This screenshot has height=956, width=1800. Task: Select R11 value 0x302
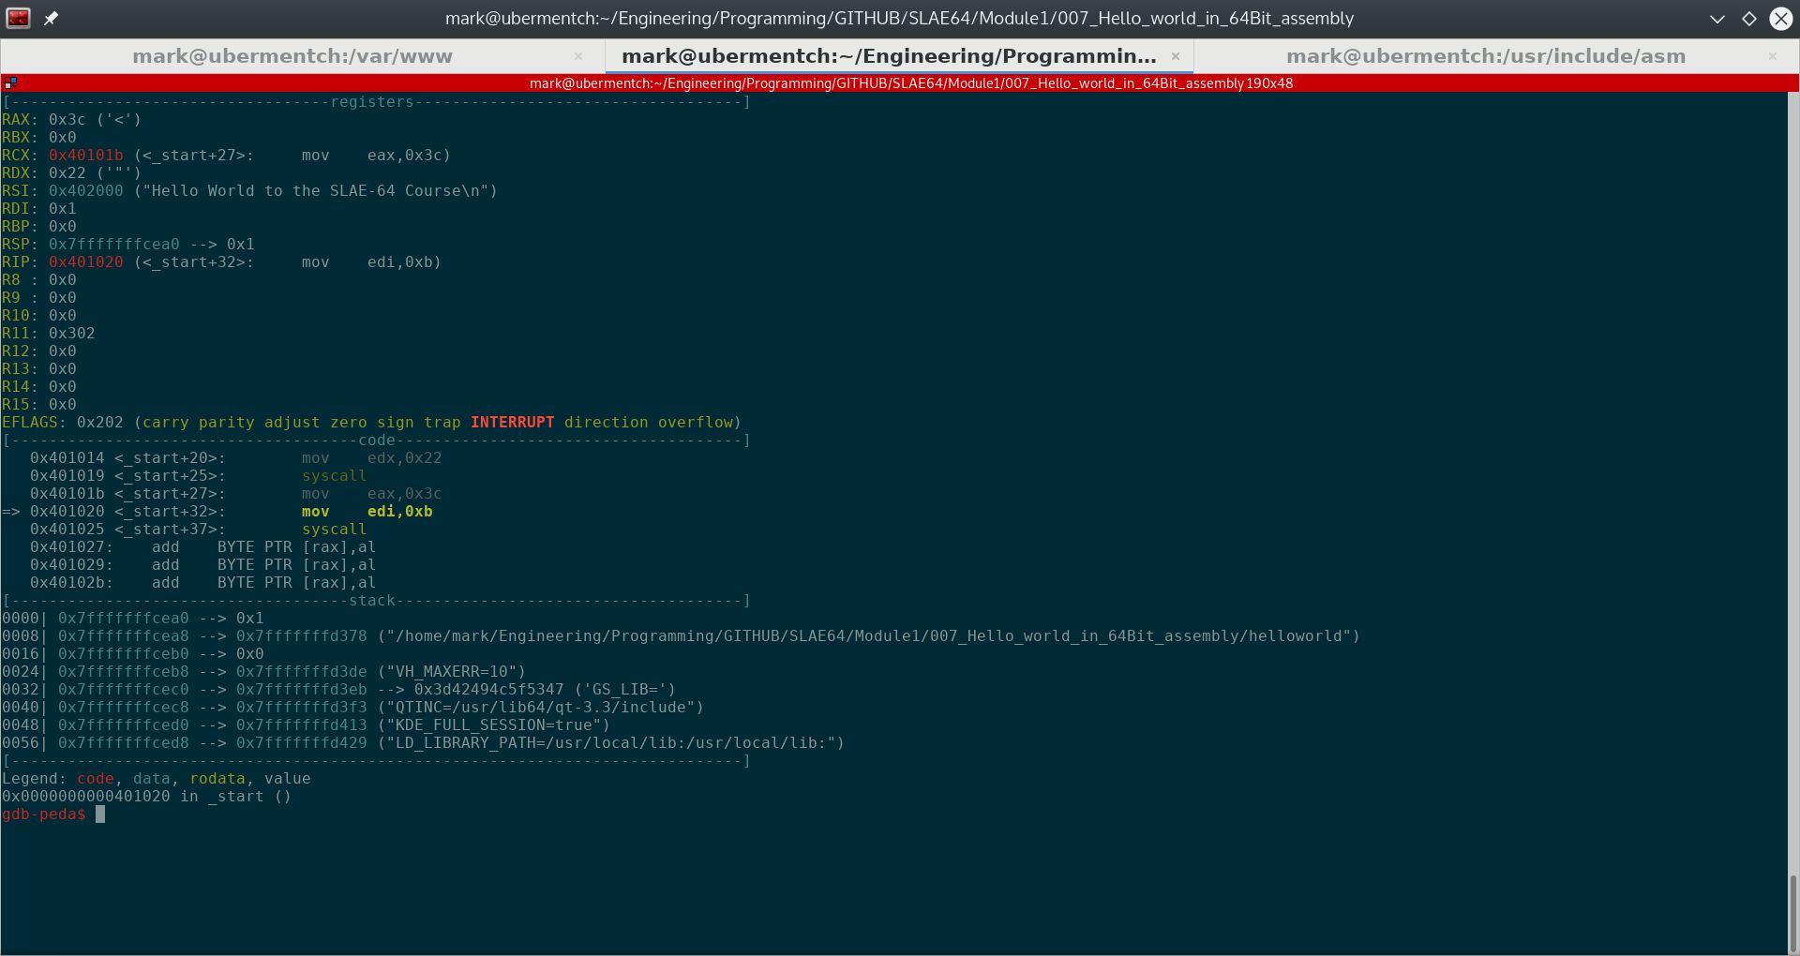(x=72, y=334)
